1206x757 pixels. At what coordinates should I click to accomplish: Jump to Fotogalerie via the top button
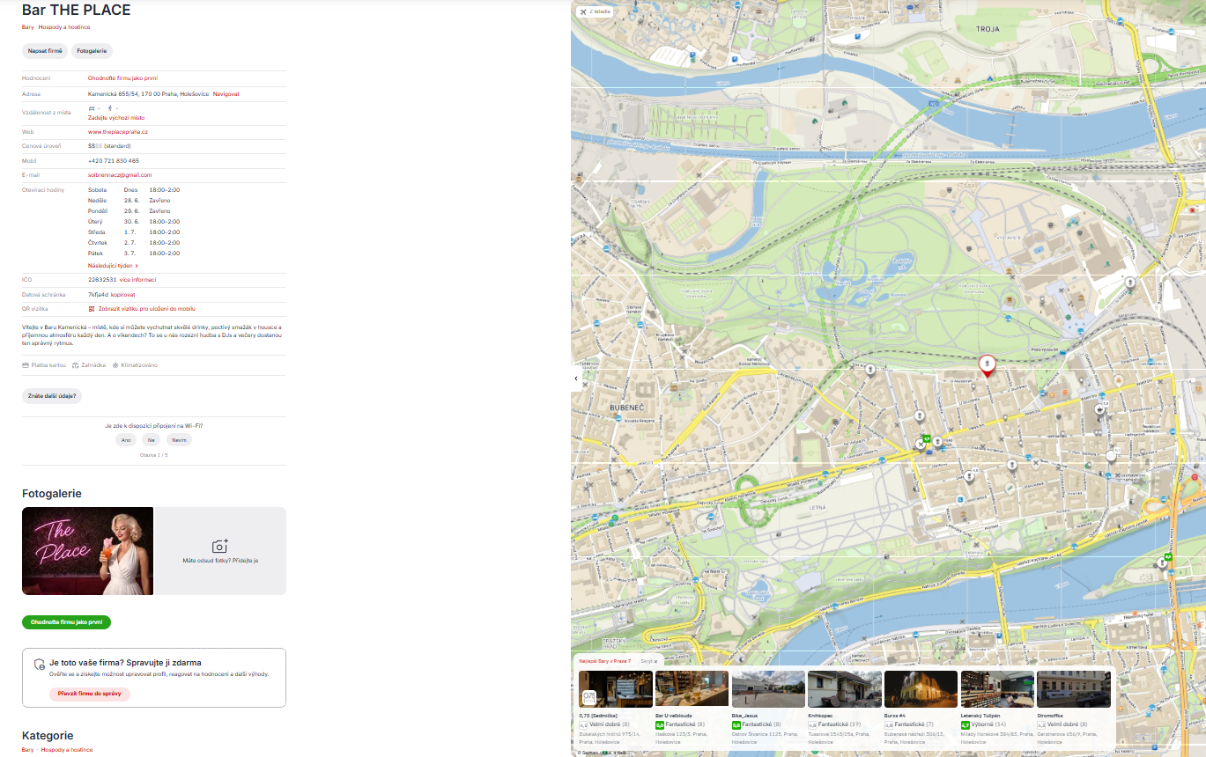92,51
